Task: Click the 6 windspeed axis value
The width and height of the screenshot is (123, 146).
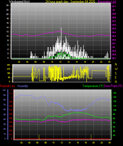Action: tap(8, 45)
